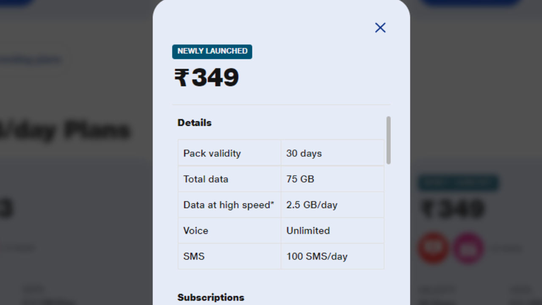Click the X icon to dismiss the popup
Viewport: 542px width, 305px height.
point(380,27)
